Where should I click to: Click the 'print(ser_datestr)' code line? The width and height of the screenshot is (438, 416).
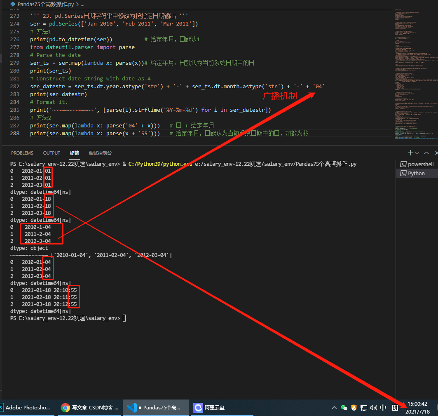point(59,94)
